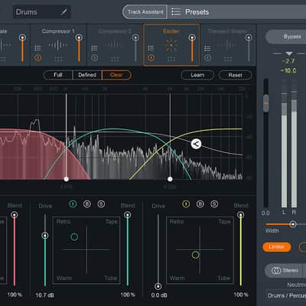306x306 pixels.
Task: Click the -10.0 limiter readout
Action: tap(288, 70)
